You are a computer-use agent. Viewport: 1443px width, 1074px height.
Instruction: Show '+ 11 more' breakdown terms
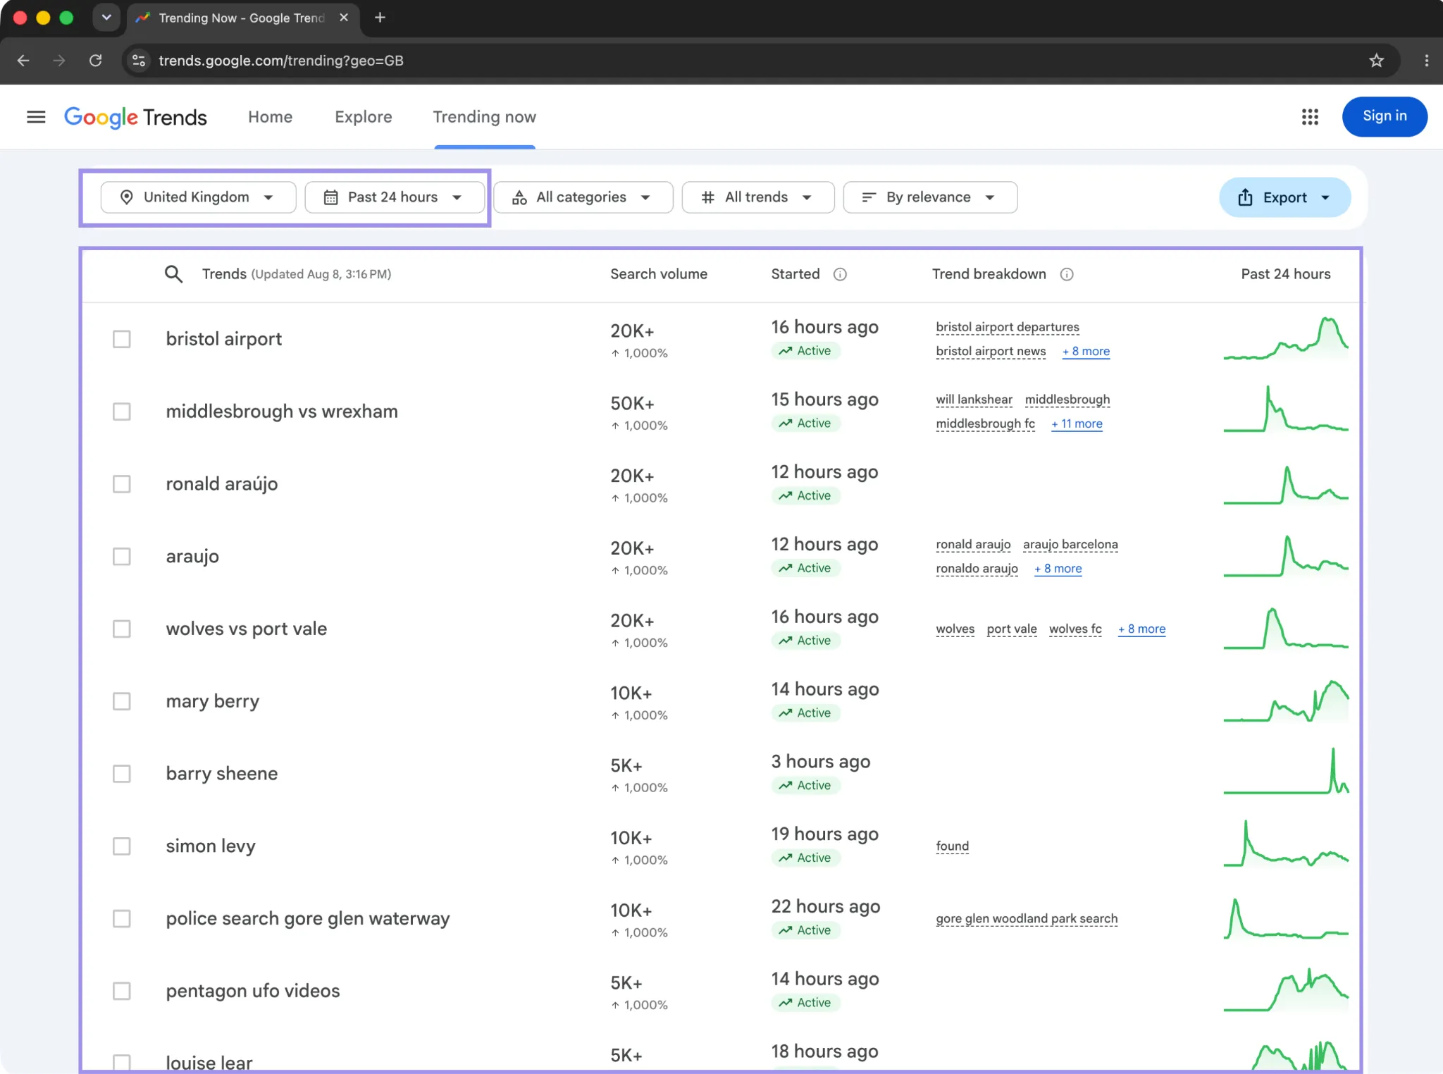coord(1077,424)
